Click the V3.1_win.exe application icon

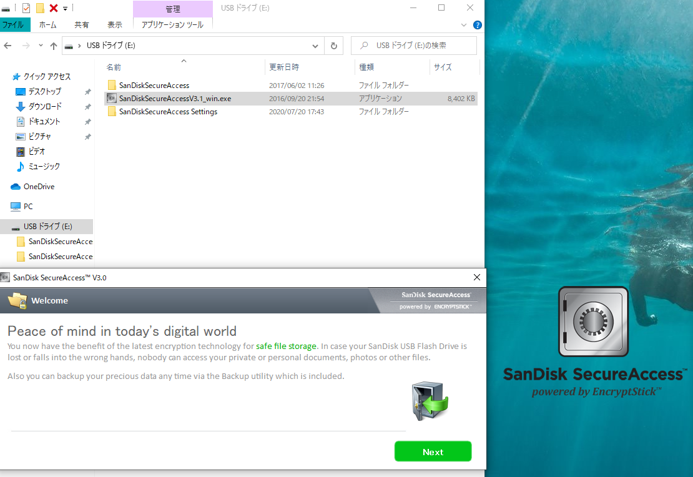(x=112, y=98)
